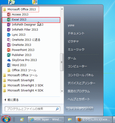Click the taskbar quick launch icon beside Start

pos(22,120)
